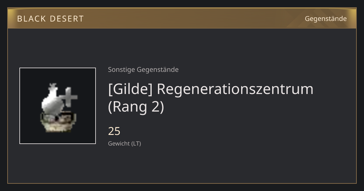Click the word Sonstige above the title

(x=122, y=70)
